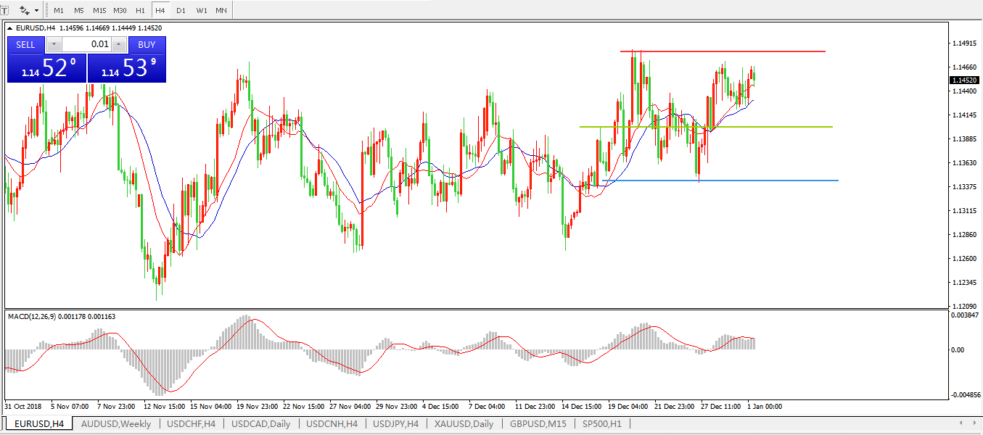
Task: Select the D1 timeframe
Action: (181, 11)
